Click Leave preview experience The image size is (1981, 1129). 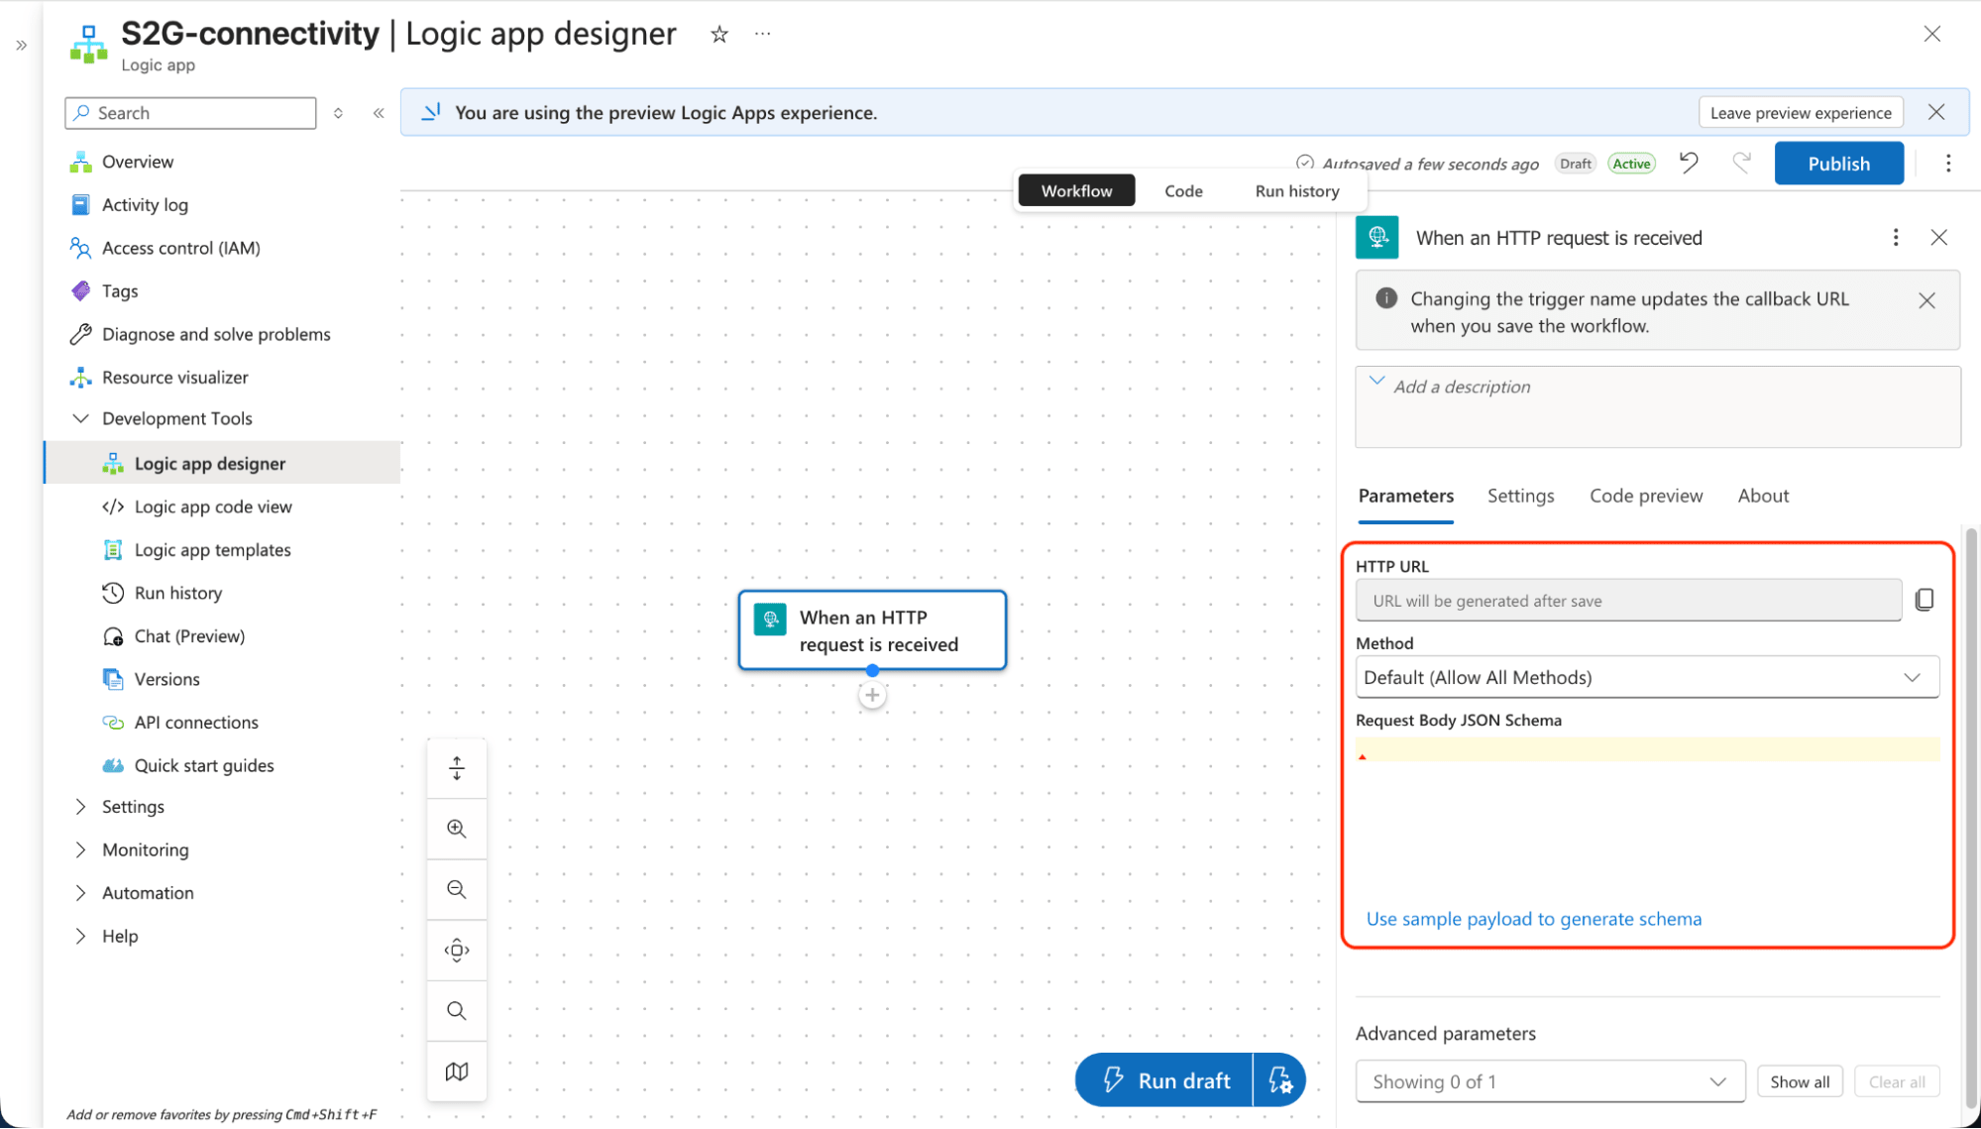click(x=1800, y=113)
